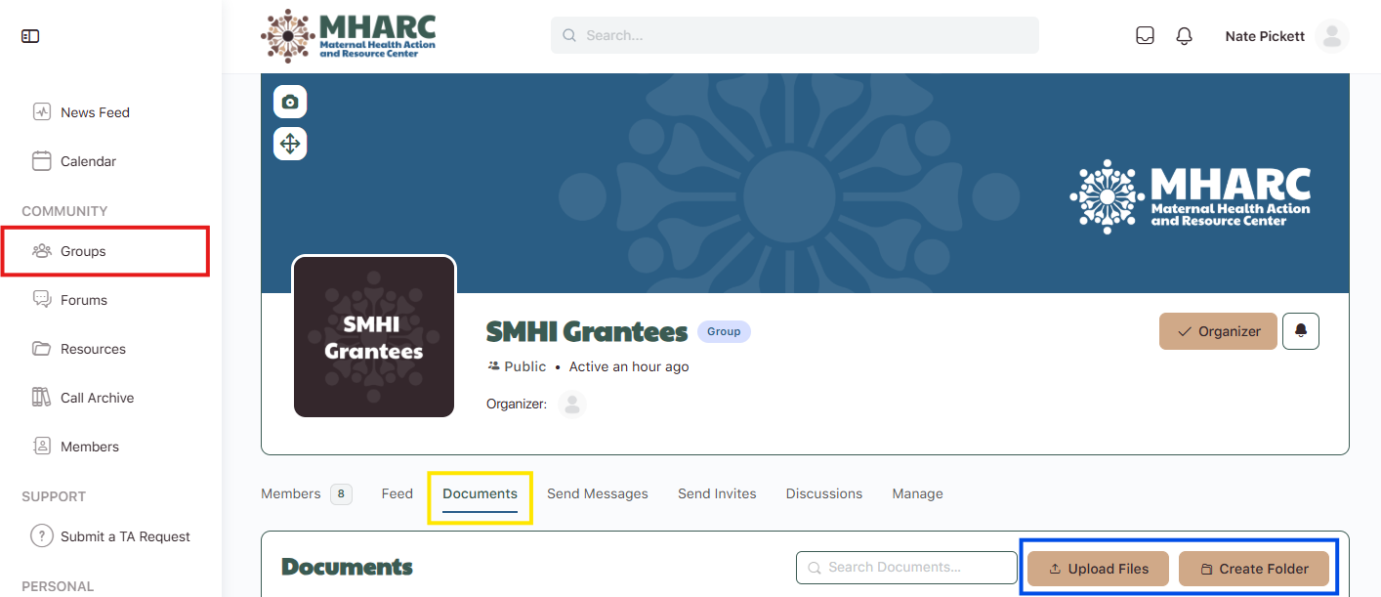Open News Feed from sidebar
Viewport: 1381px width, 597px height.
[95, 112]
